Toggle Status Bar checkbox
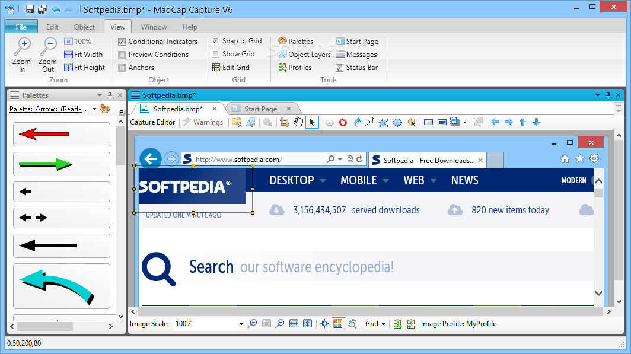This screenshot has width=631, height=354. (x=340, y=68)
